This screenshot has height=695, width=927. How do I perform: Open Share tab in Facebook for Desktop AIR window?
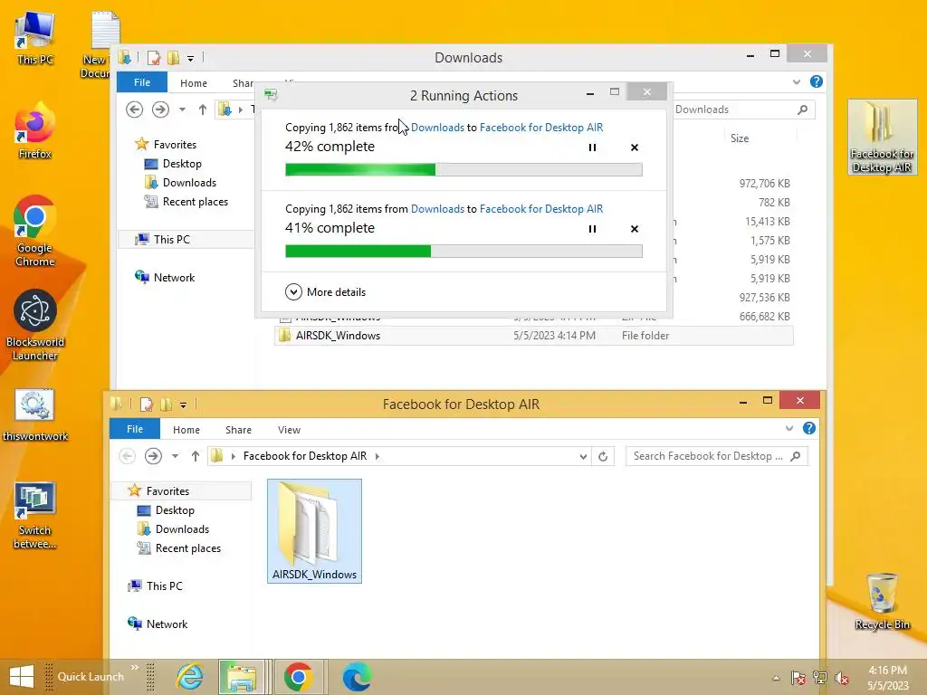tap(238, 430)
